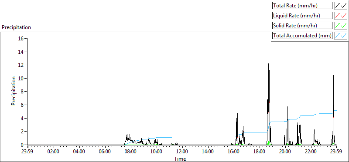
Task: Click the Total Accumulated blue line-style icon
Action: click(341, 35)
